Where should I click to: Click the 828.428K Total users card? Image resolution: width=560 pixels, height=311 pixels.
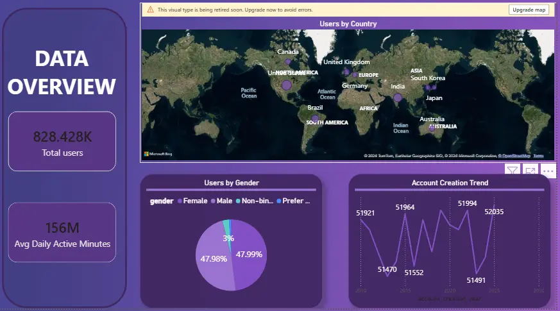click(x=62, y=142)
